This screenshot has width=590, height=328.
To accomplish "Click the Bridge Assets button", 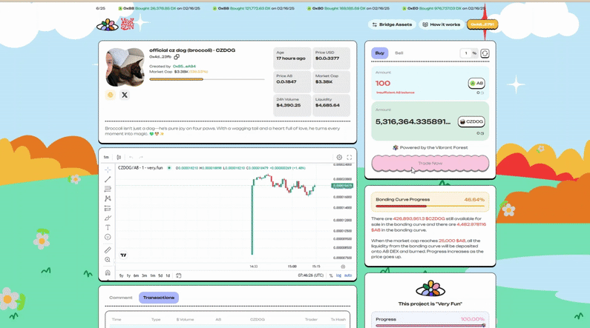I will 392,24.
